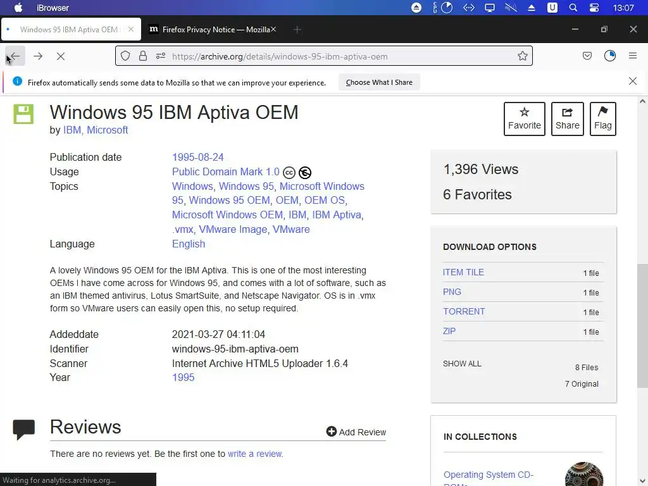Image resolution: width=648 pixels, height=486 pixels.
Task: View site security padlock info
Action: (143, 56)
